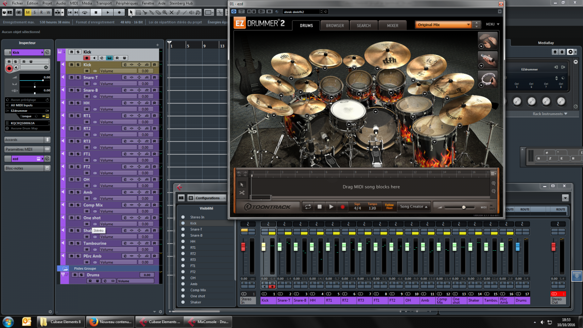
Task: Expand the Bloc-notes inspector section
Action: (x=27, y=168)
